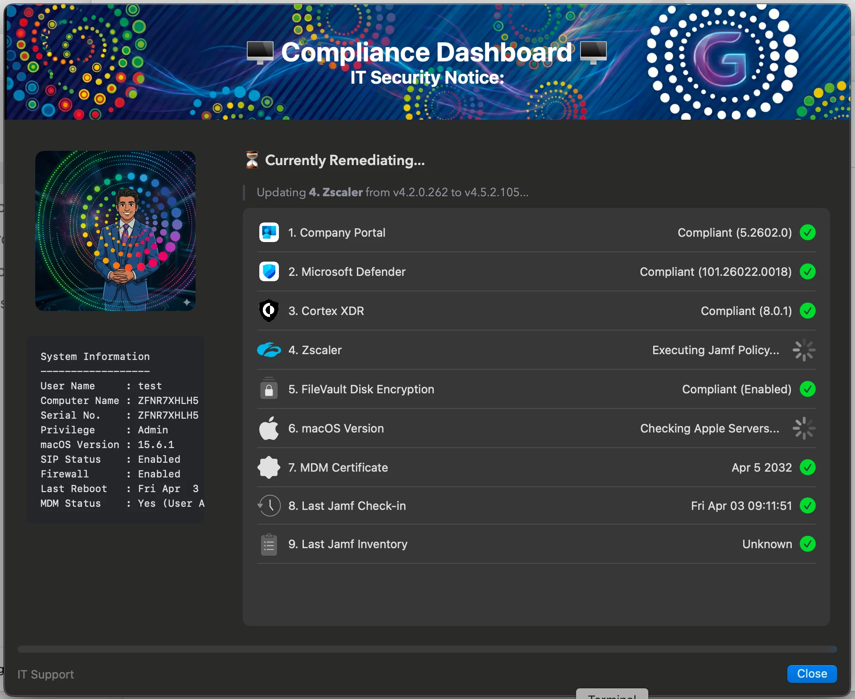Image resolution: width=855 pixels, height=699 pixels.
Task: Select the '7. MDM Certificate' row label
Action: tap(338, 468)
